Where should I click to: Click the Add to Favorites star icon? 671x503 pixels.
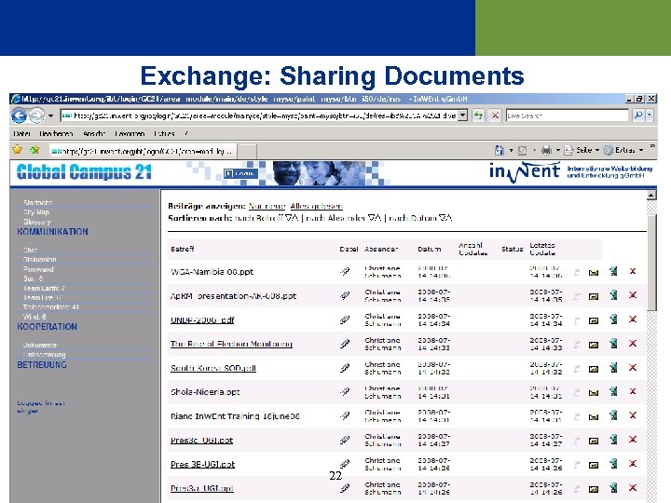coord(34,150)
